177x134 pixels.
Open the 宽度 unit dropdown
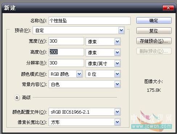[103, 42]
